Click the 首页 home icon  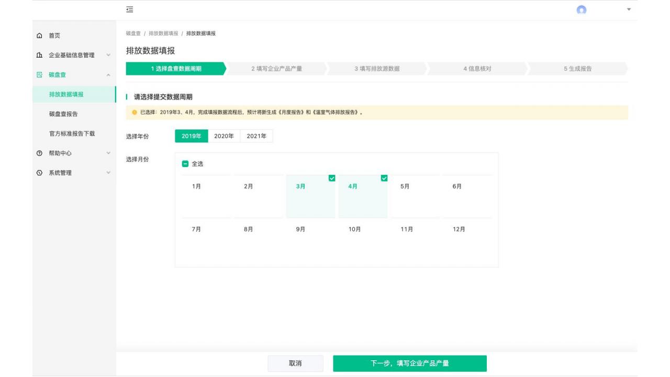coord(41,36)
